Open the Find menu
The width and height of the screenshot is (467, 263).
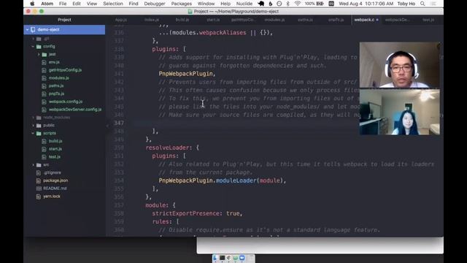click(134, 4)
